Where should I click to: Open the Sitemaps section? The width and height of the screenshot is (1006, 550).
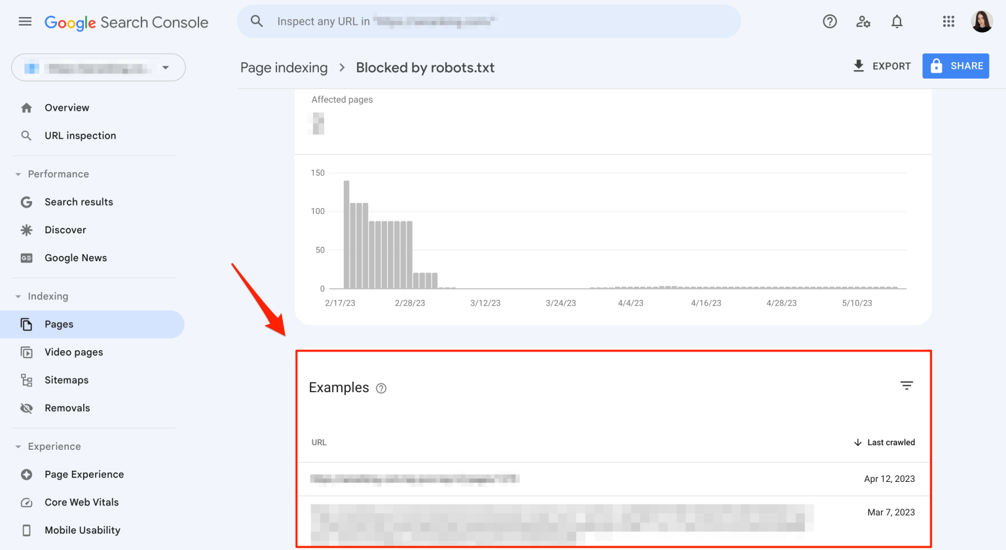pyautogui.click(x=66, y=380)
